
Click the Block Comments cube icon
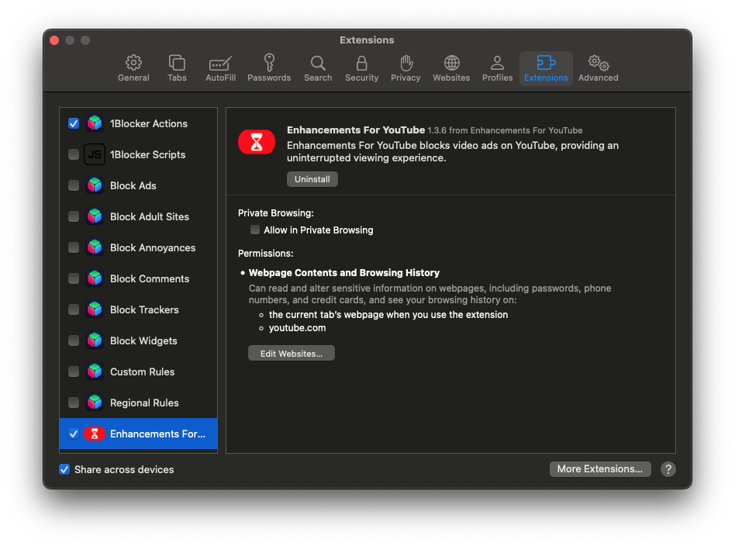point(95,278)
